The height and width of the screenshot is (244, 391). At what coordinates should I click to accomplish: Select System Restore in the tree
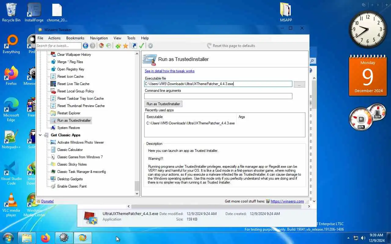point(68,128)
